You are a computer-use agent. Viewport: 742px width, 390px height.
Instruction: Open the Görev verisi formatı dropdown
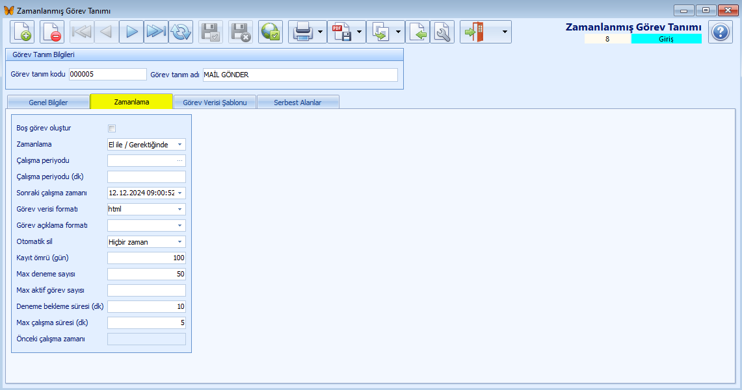(x=180, y=209)
